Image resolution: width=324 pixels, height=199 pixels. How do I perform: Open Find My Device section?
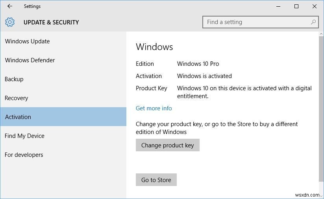coord(63,136)
